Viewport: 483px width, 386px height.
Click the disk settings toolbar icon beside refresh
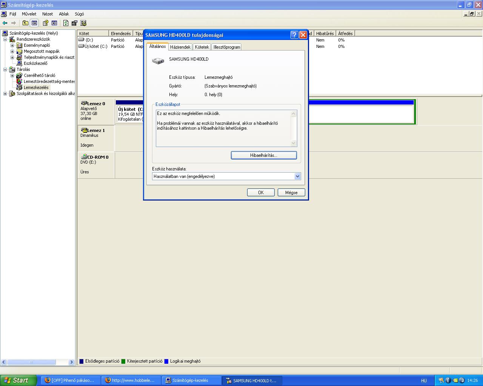[x=74, y=23]
